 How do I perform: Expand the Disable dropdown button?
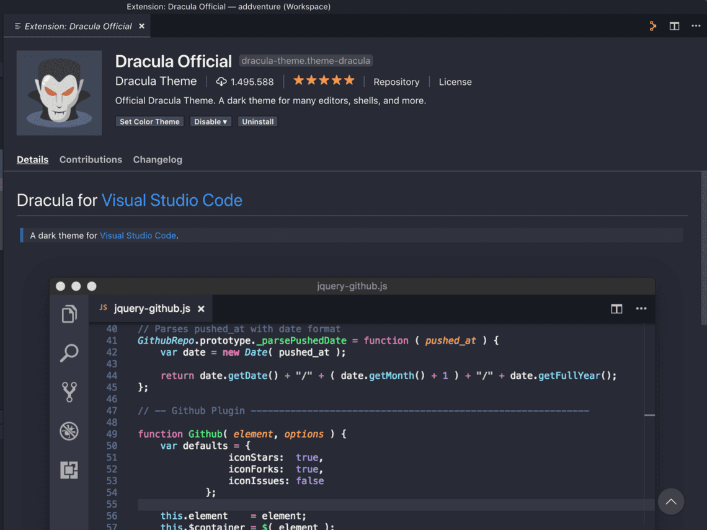click(x=210, y=121)
